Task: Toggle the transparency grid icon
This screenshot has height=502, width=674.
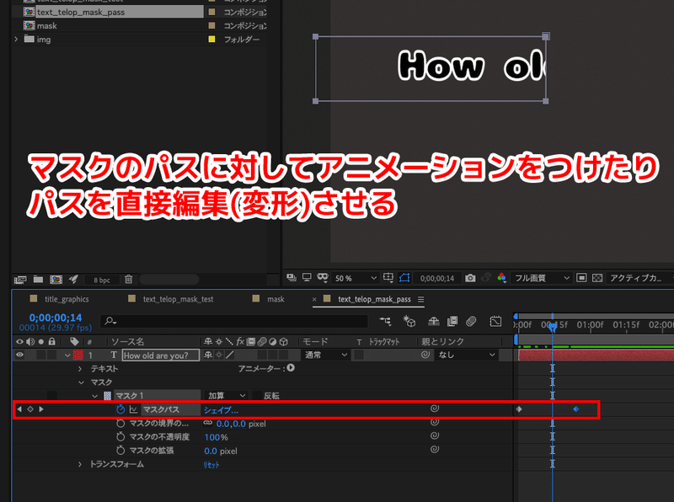Action: point(596,278)
